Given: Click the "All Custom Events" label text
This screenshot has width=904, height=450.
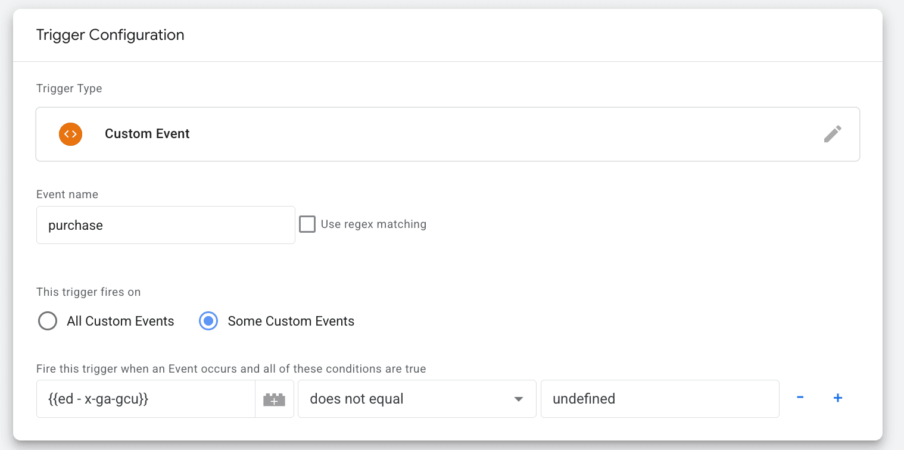Looking at the screenshot, I should point(120,321).
